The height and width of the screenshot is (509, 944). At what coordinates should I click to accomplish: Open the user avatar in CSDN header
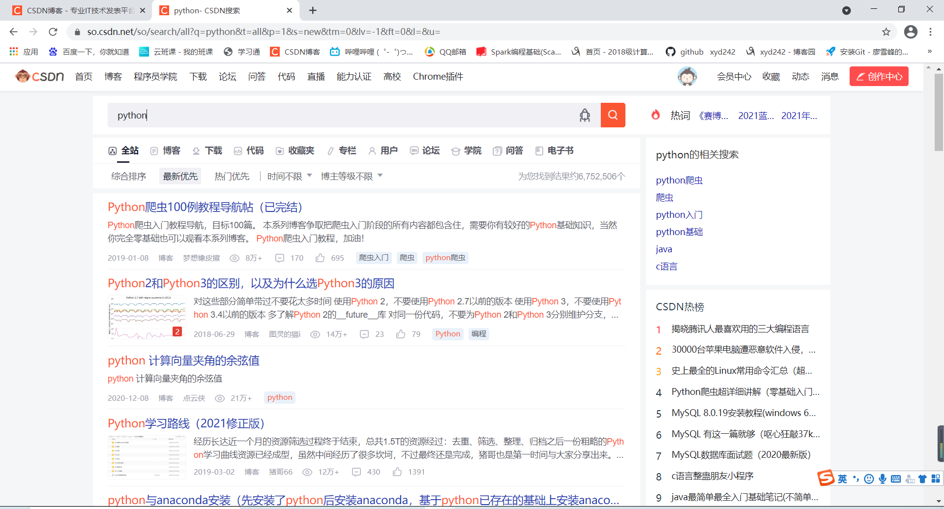click(687, 76)
